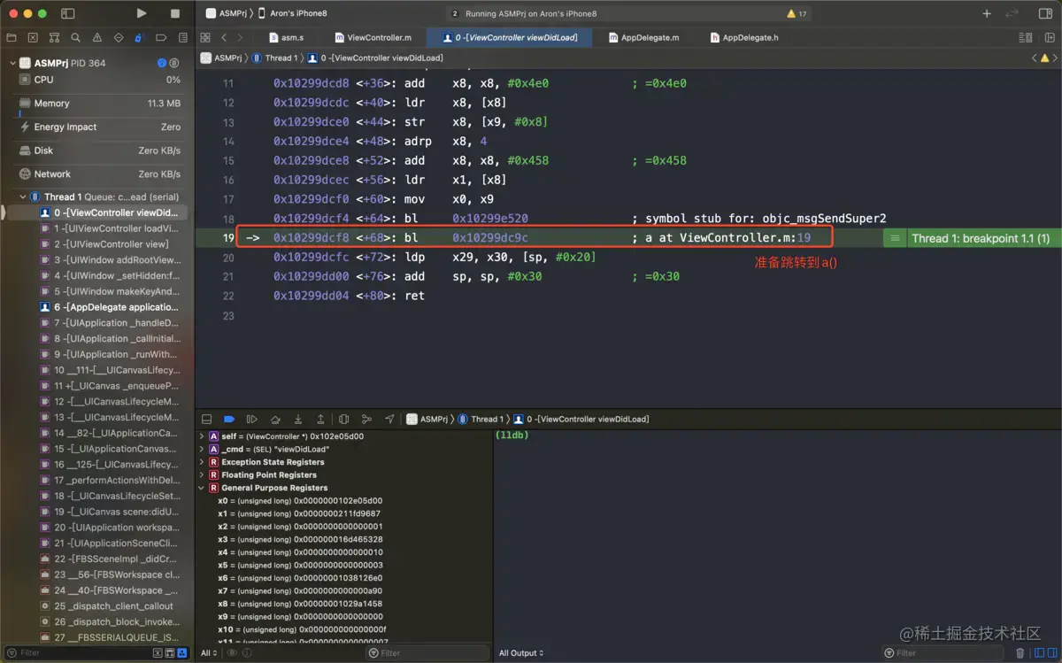Deactivate breakpoints toggle in debug bar
Image resolution: width=1062 pixels, height=663 pixels.
pos(229,419)
